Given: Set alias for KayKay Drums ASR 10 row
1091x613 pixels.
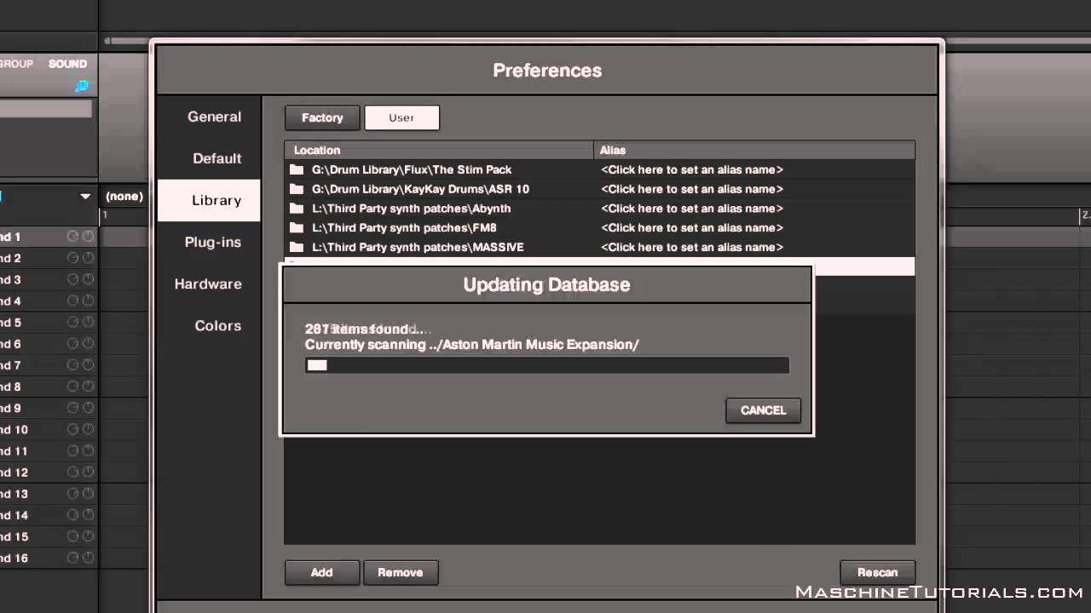Looking at the screenshot, I should click(x=692, y=189).
